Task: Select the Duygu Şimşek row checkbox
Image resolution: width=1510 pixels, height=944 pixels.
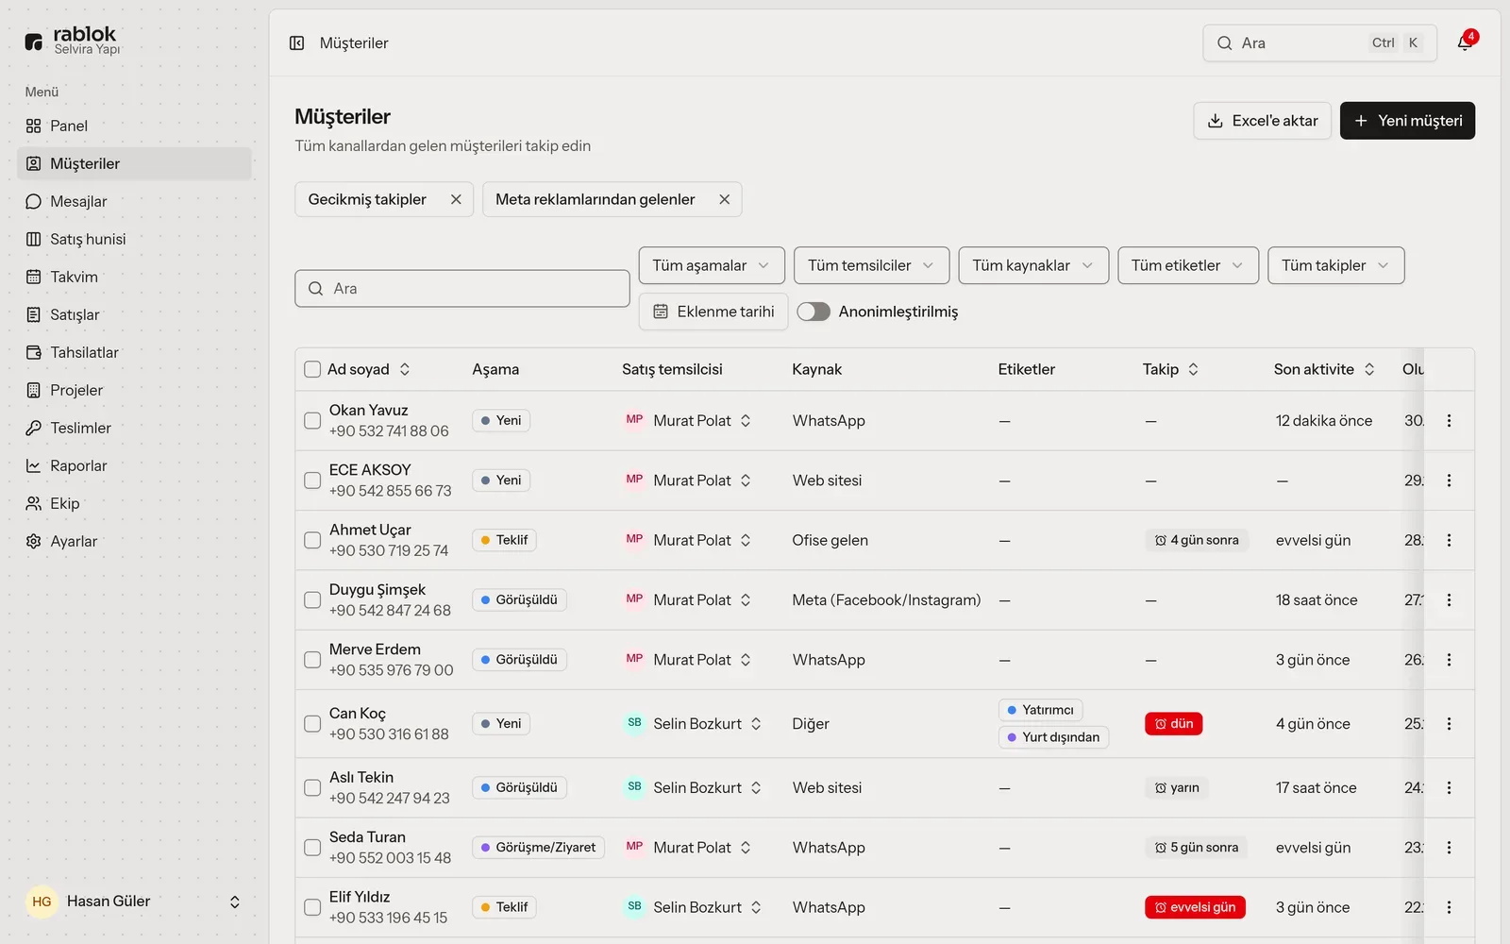Action: (312, 600)
